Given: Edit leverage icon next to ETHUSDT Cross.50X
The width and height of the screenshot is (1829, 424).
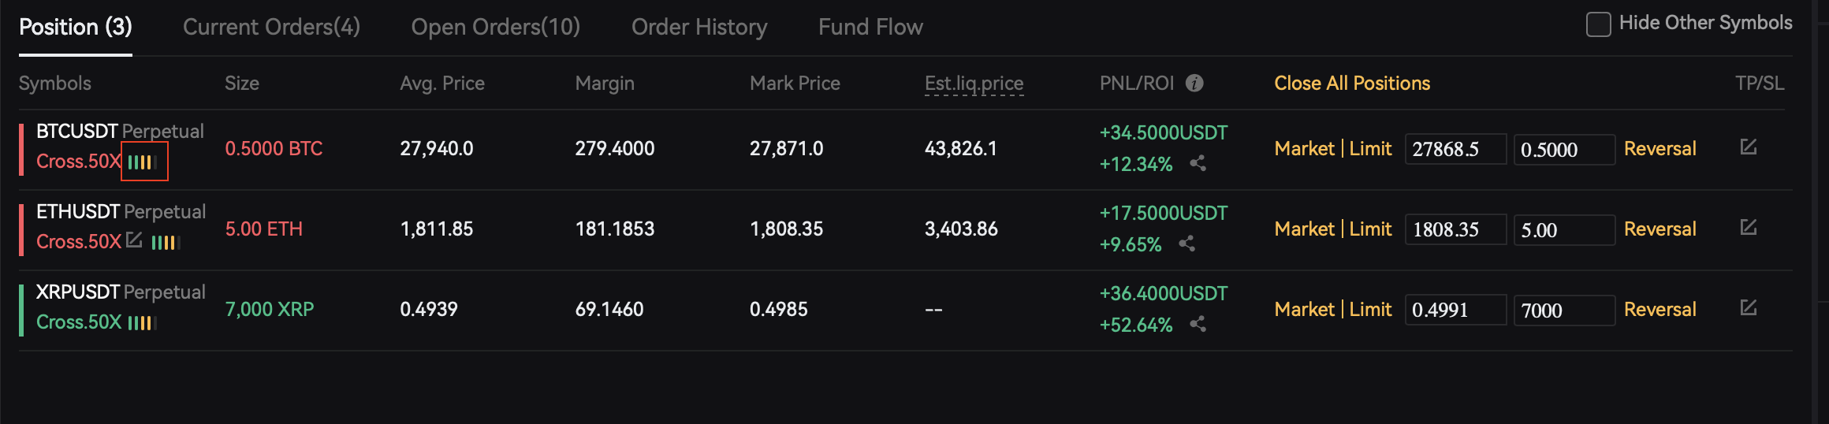Looking at the screenshot, I should click(x=134, y=240).
